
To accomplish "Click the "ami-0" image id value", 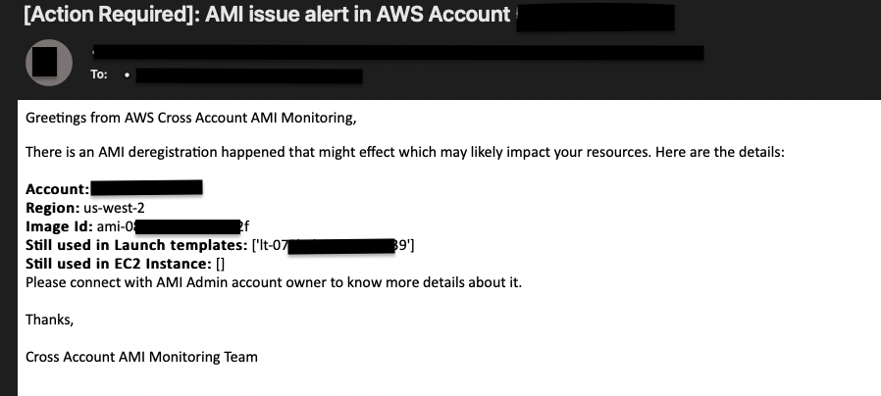I will (173, 226).
